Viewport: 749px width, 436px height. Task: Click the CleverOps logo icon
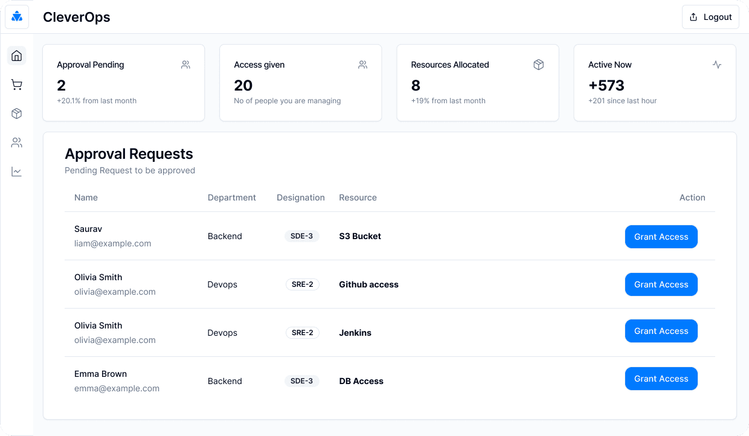click(x=17, y=17)
